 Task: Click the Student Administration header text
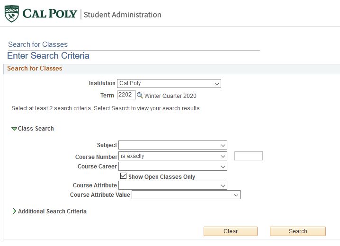click(123, 15)
